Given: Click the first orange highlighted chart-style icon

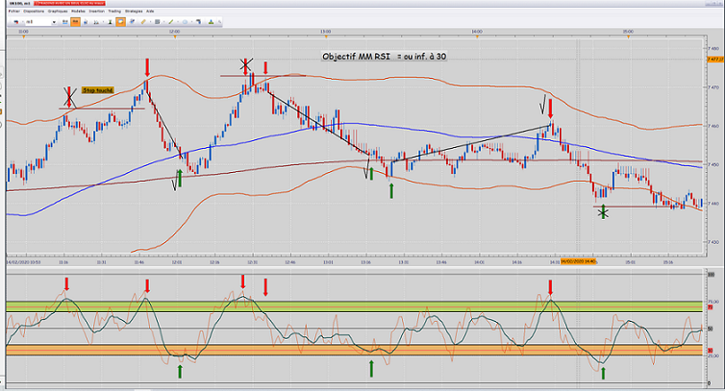Looking at the screenshot, I should [75, 22].
